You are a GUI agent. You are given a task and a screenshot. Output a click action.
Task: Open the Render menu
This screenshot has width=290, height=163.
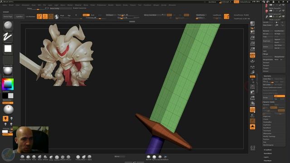pos(111,5)
